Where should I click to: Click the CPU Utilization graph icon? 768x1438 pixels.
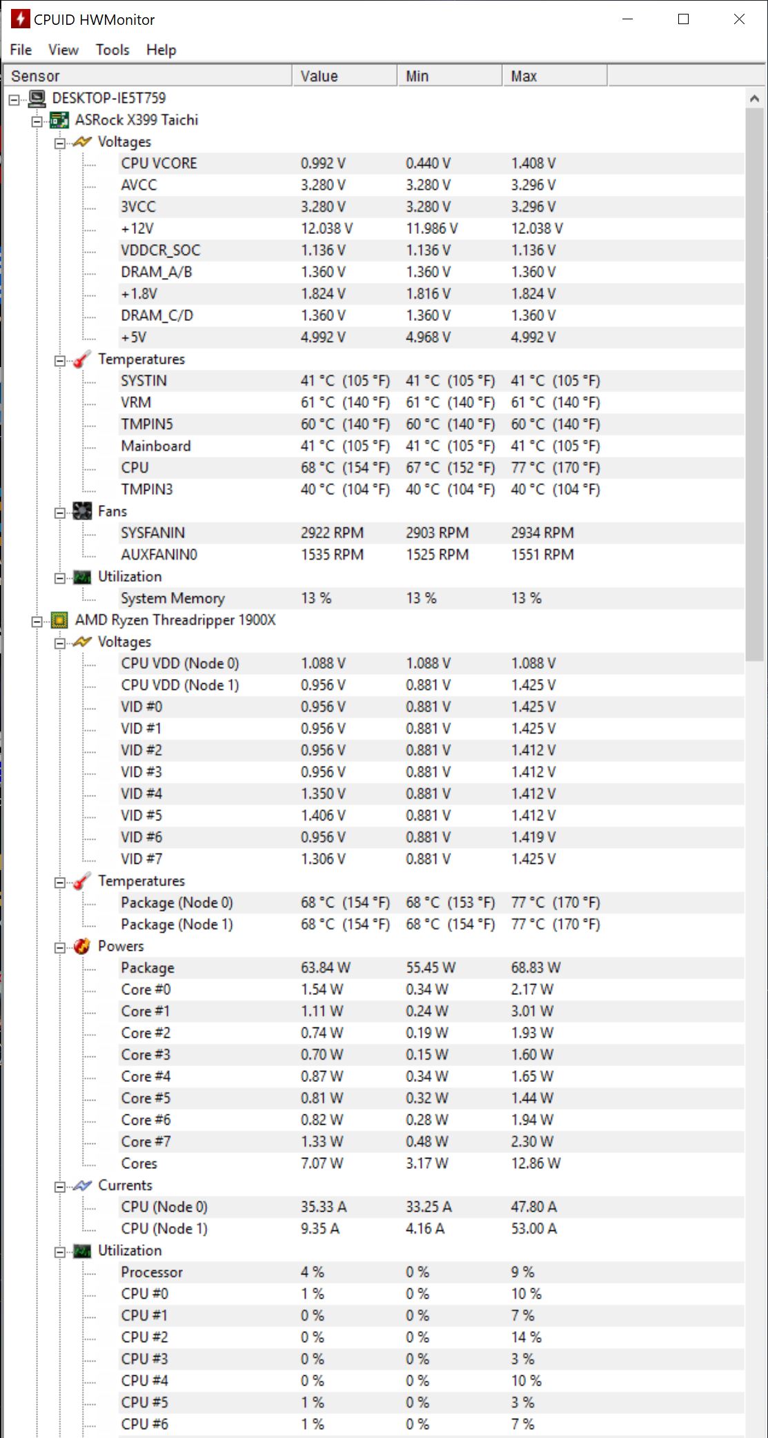pos(82,1251)
